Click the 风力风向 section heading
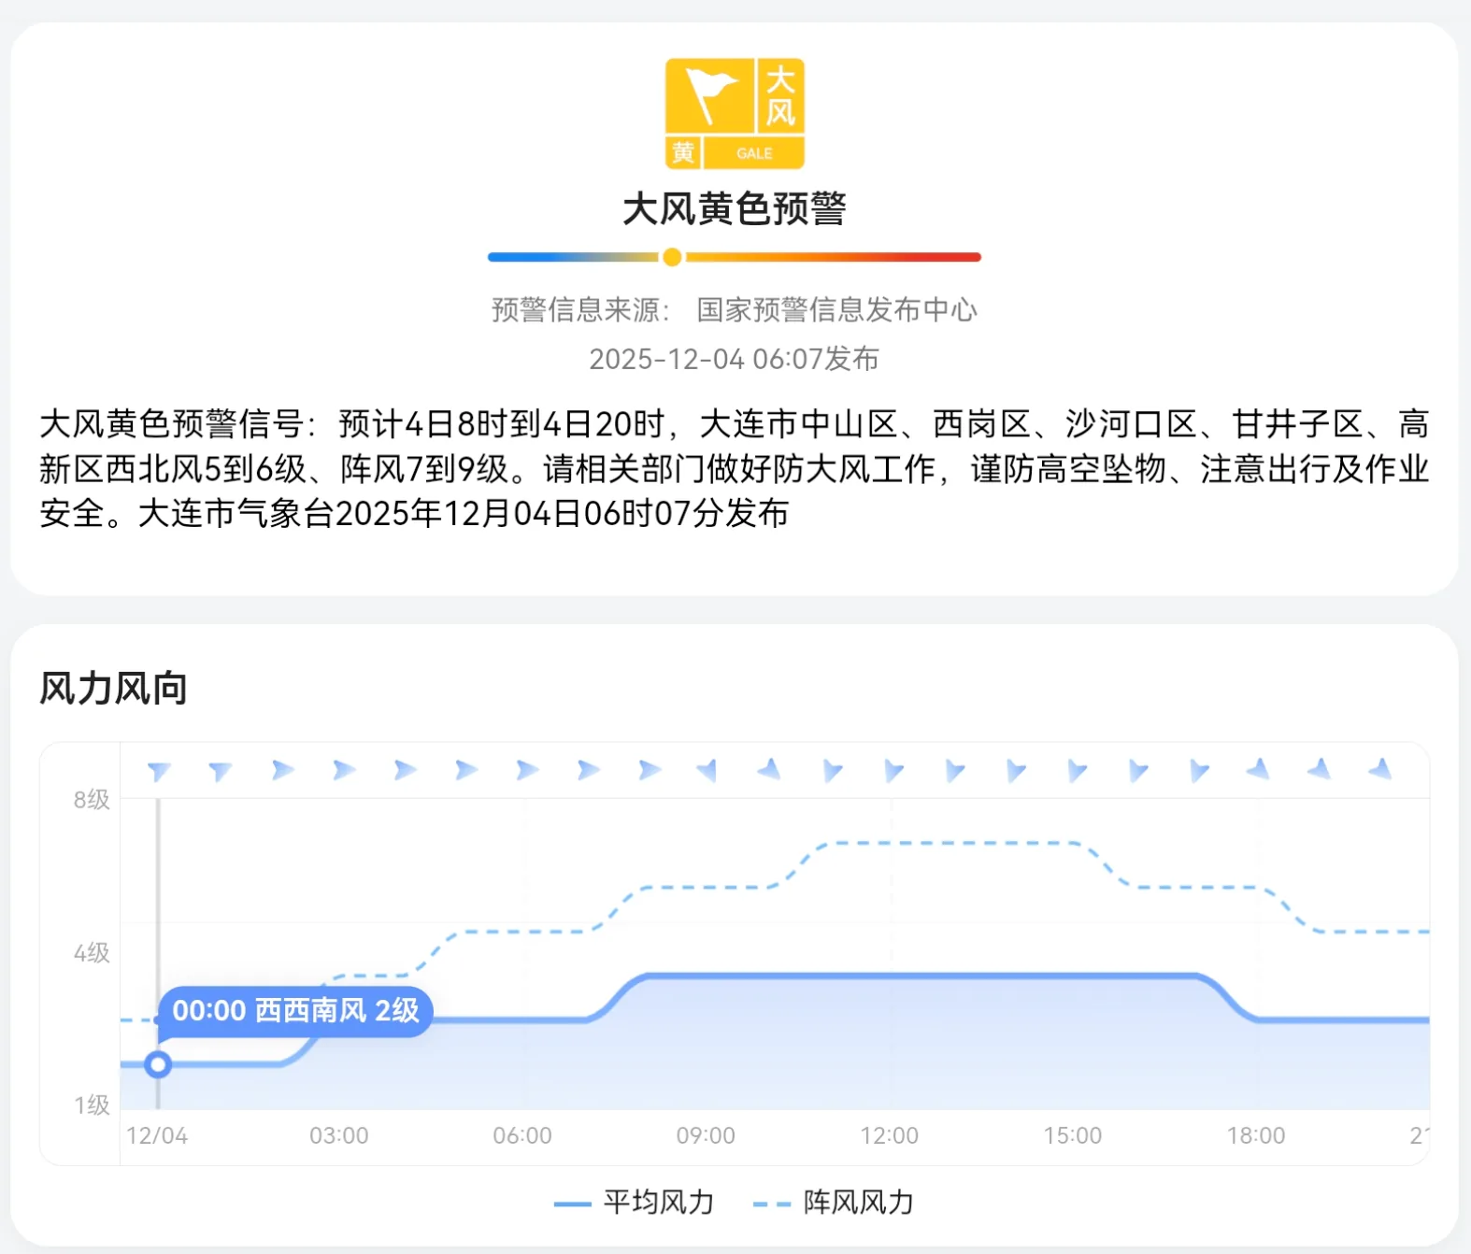The width and height of the screenshot is (1471, 1254). [x=114, y=689]
